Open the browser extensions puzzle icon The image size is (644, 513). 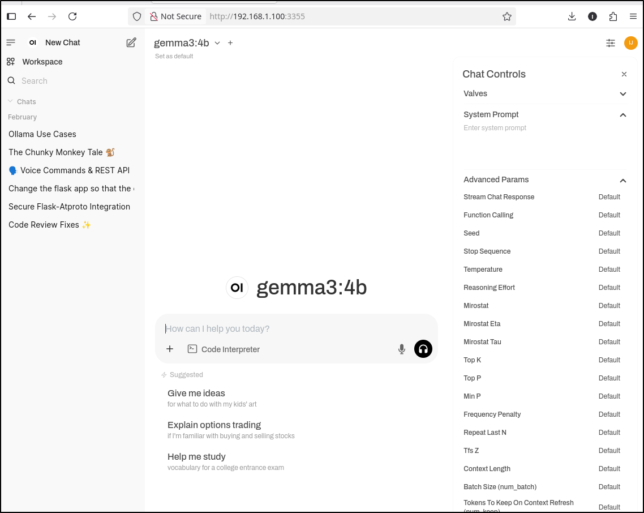pyautogui.click(x=613, y=16)
